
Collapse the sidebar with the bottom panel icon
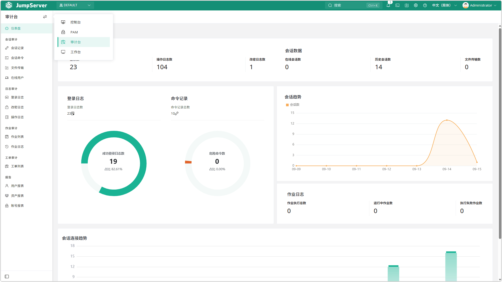click(x=7, y=277)
